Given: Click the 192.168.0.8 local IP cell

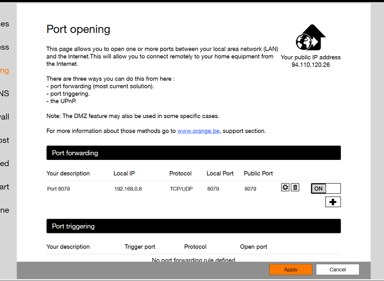Looking at the screenshot, I should point(128,189).
